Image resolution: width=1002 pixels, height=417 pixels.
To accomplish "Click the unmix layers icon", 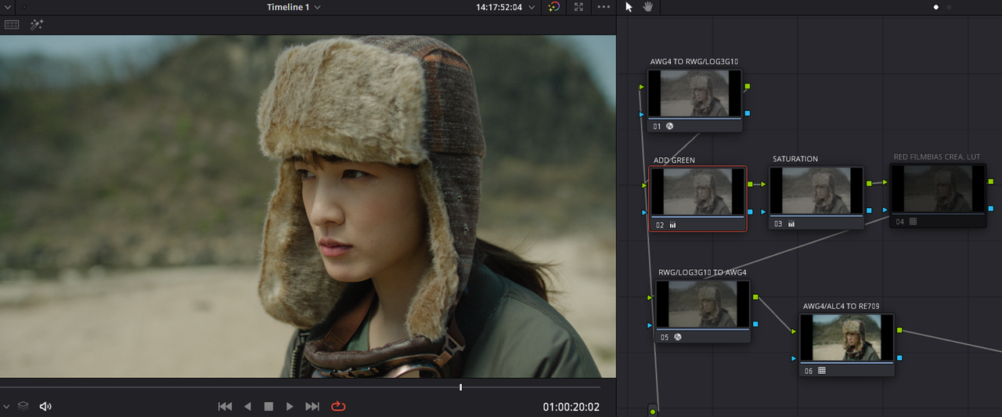I will (x=23, y=407).
